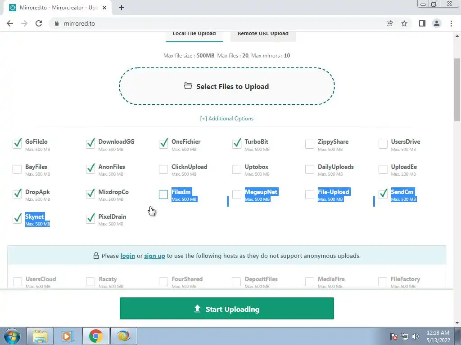Uncheck the Skynet host checkbox
The width and height of the screenshot is (461, 345).
pos(18,219)
